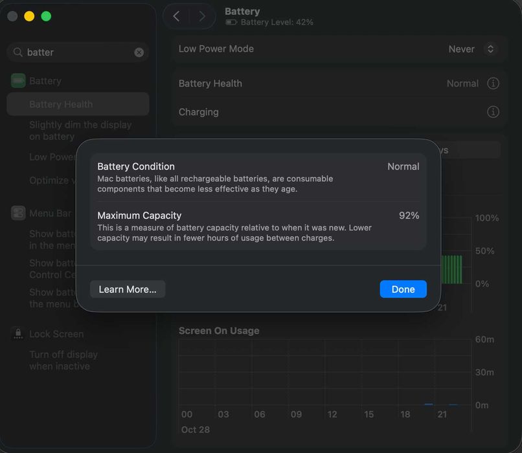
Task: Click the Lock Screen sidebar icon
Action: click(18, 333)
